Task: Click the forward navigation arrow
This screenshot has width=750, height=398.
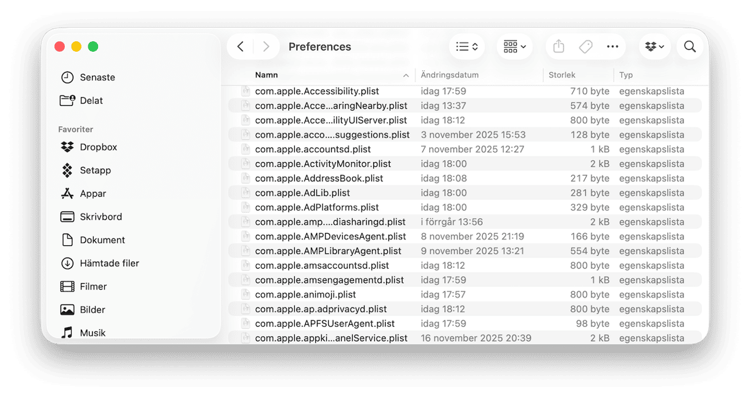Action: pos(266,47)
